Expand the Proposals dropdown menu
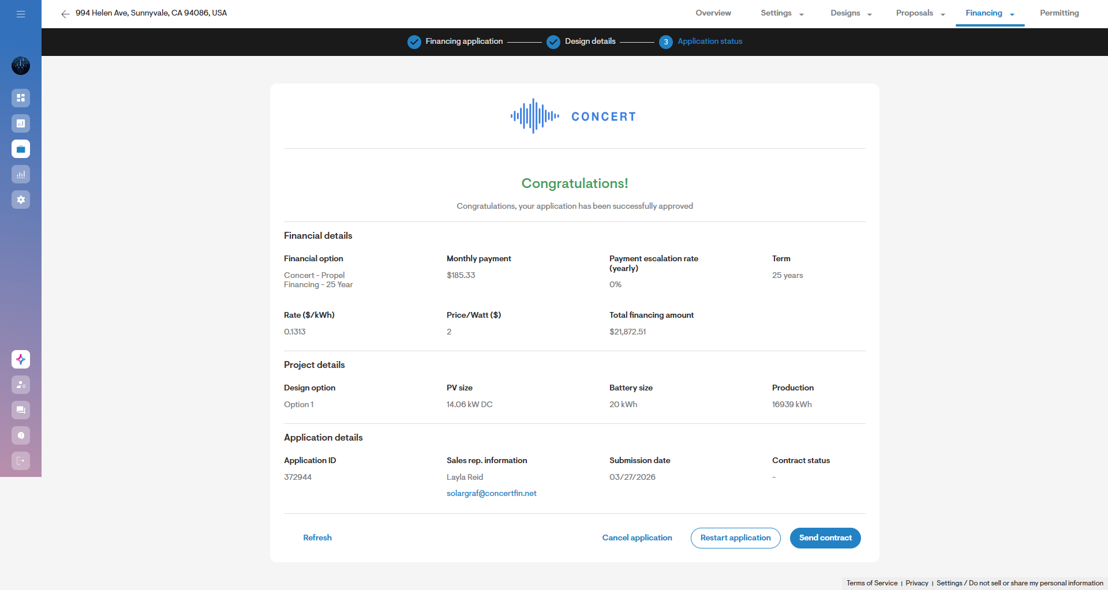The height and width of the screenshot is (590, 1108). (x=920, y=13)
